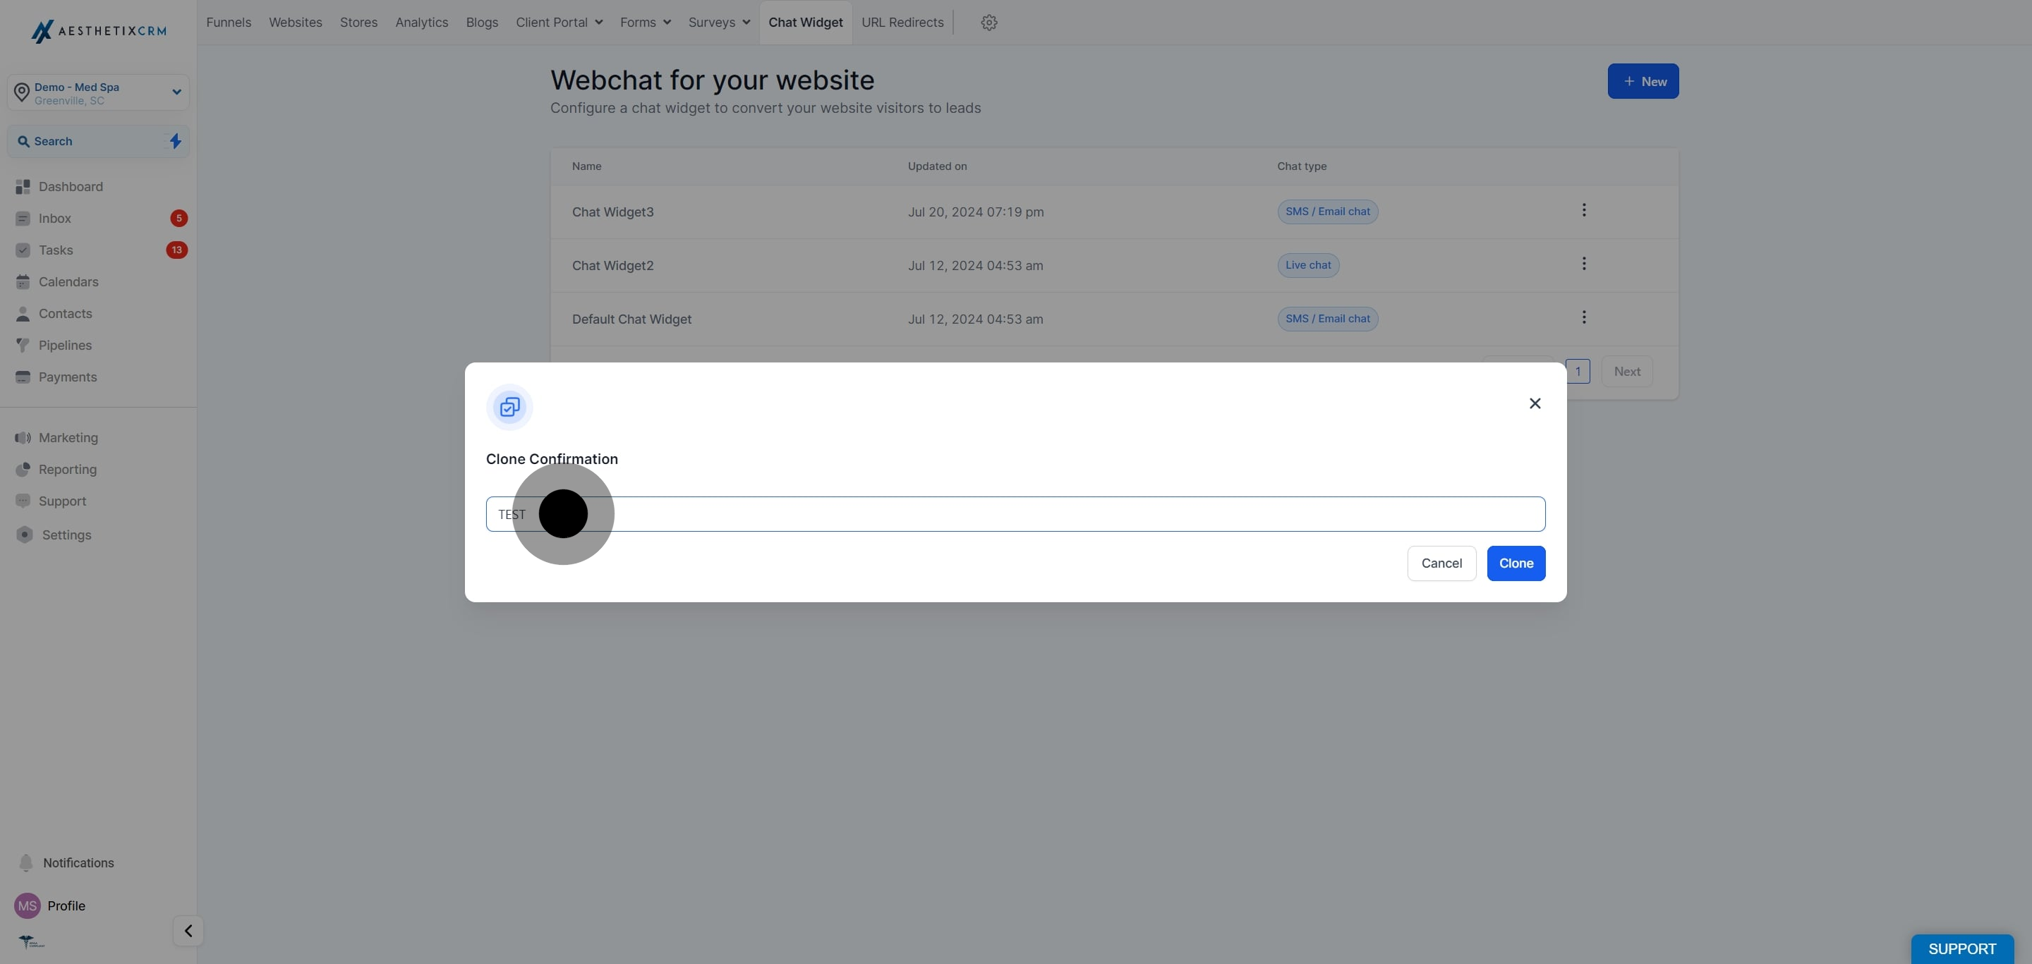Click the Tasks badge showing 13
This screenshot has width=2032, height=964.
[x=176, y=250]
